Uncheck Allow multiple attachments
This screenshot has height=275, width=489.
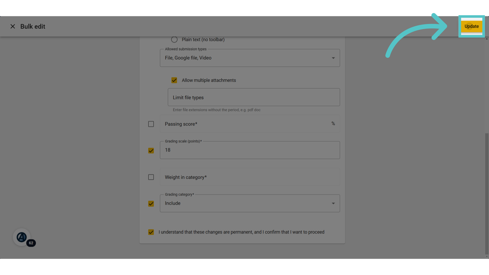[x=174, y=80]
